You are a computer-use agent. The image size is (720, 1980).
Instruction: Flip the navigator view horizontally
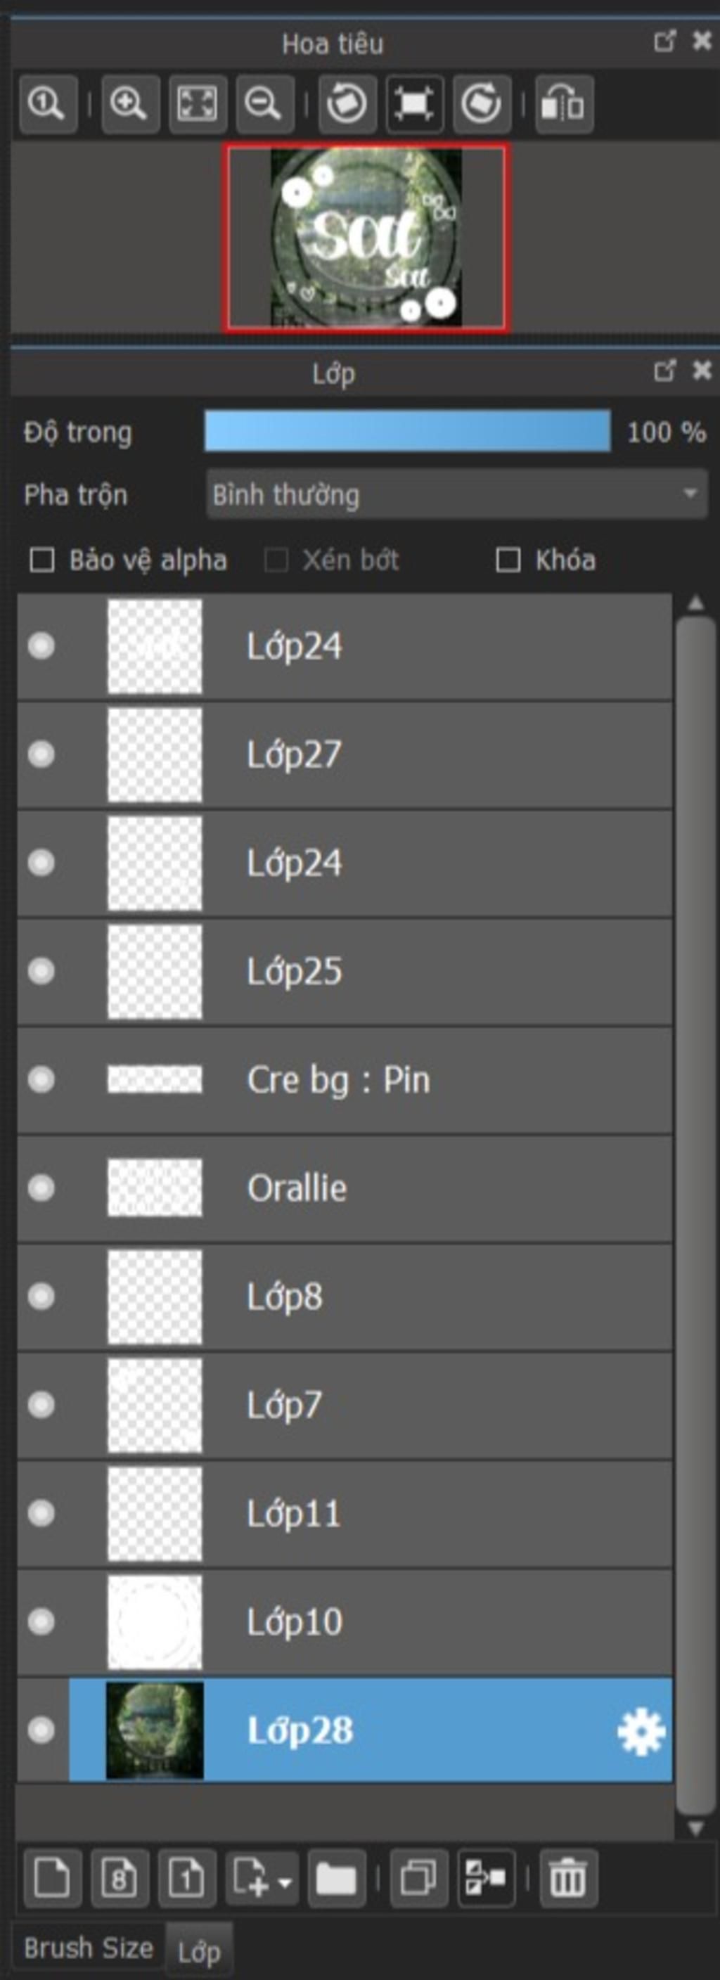(564, 104)
